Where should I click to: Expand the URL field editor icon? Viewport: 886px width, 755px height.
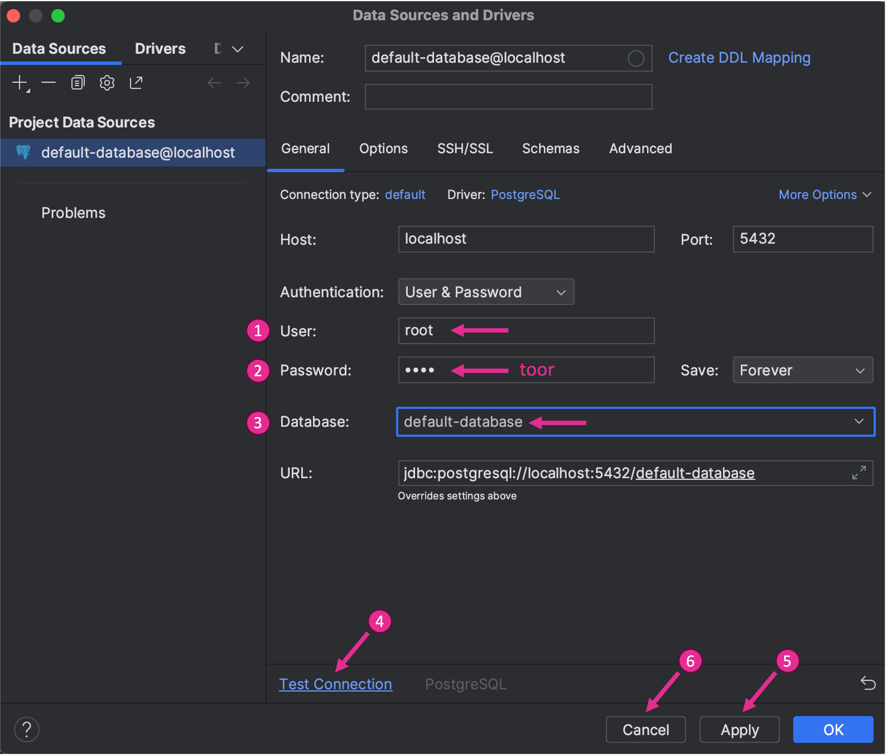tap(859, 473)
